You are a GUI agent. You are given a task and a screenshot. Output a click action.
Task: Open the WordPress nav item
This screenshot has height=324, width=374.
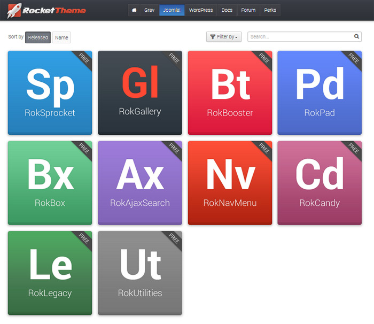pos(201,10)
